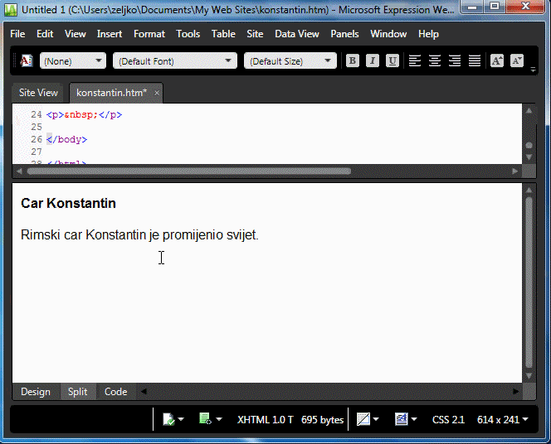Click the style application icon in toolbar
The height and width of the screenshot is (444, 551).
coord(26,60)
